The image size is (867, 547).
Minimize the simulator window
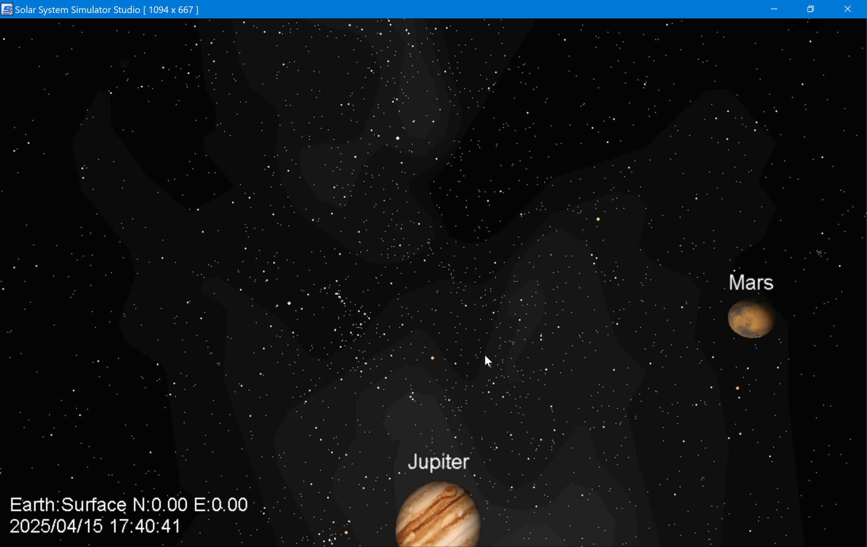774,9
